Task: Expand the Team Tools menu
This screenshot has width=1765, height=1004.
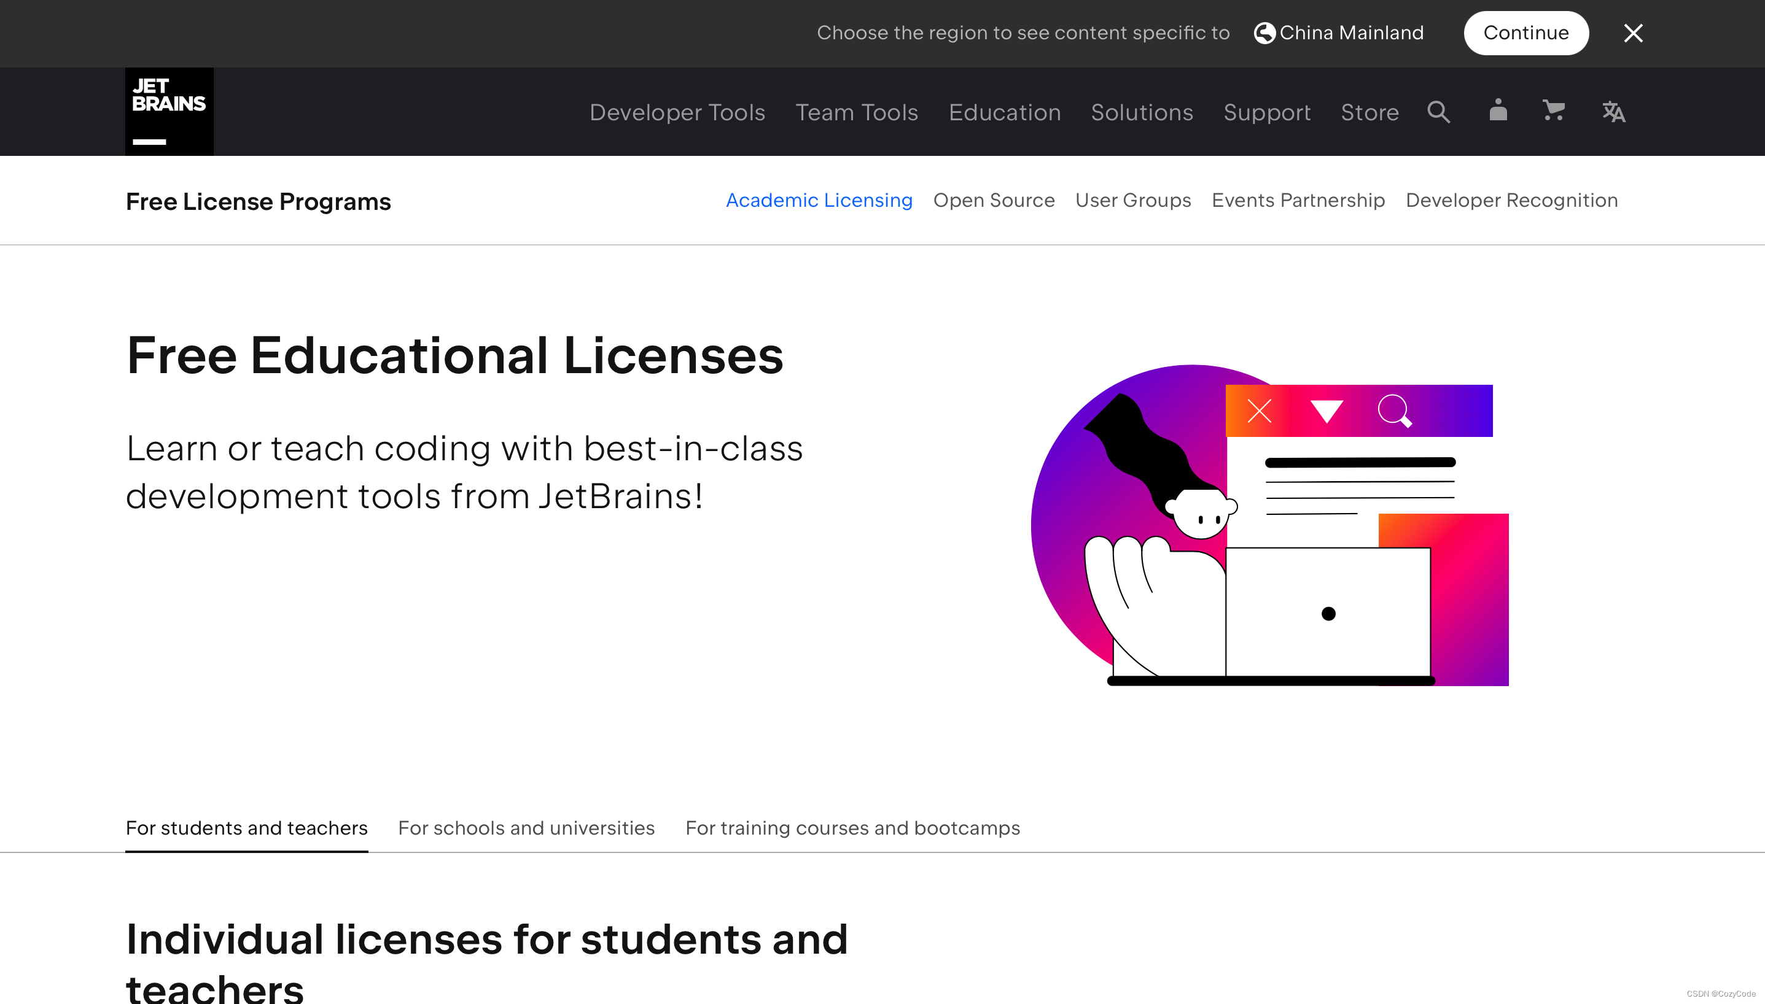Action: coord(856,112)
